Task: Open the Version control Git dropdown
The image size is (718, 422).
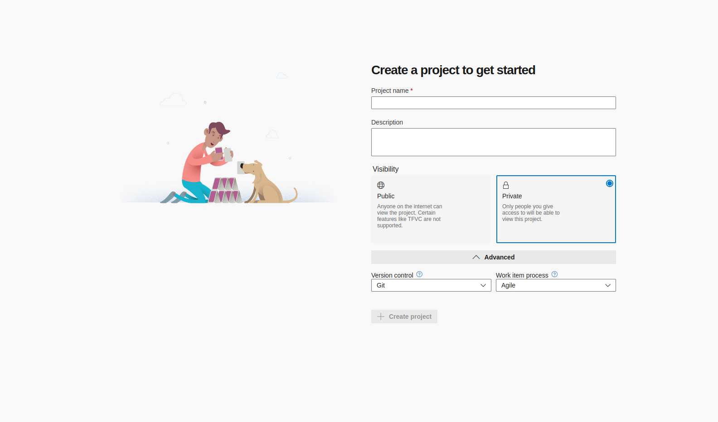Action: (x=431, y=285)
